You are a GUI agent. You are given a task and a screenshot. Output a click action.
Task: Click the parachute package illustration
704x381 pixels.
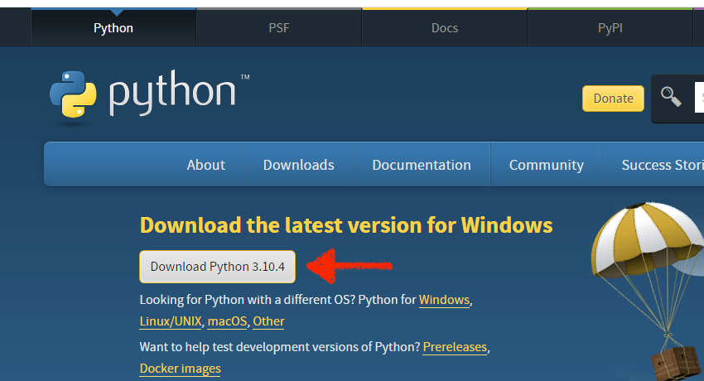pos(648,291)
